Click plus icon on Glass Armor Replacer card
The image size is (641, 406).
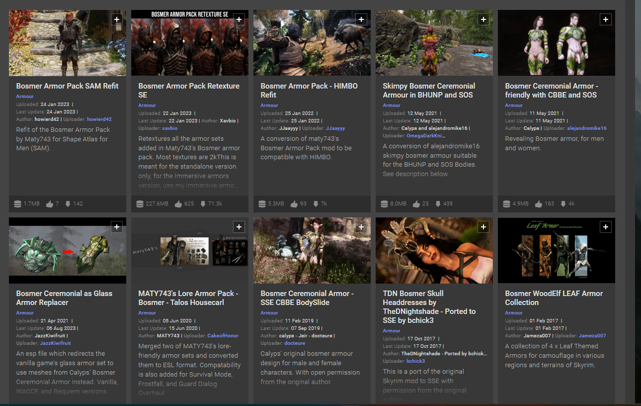coord(117,227)
